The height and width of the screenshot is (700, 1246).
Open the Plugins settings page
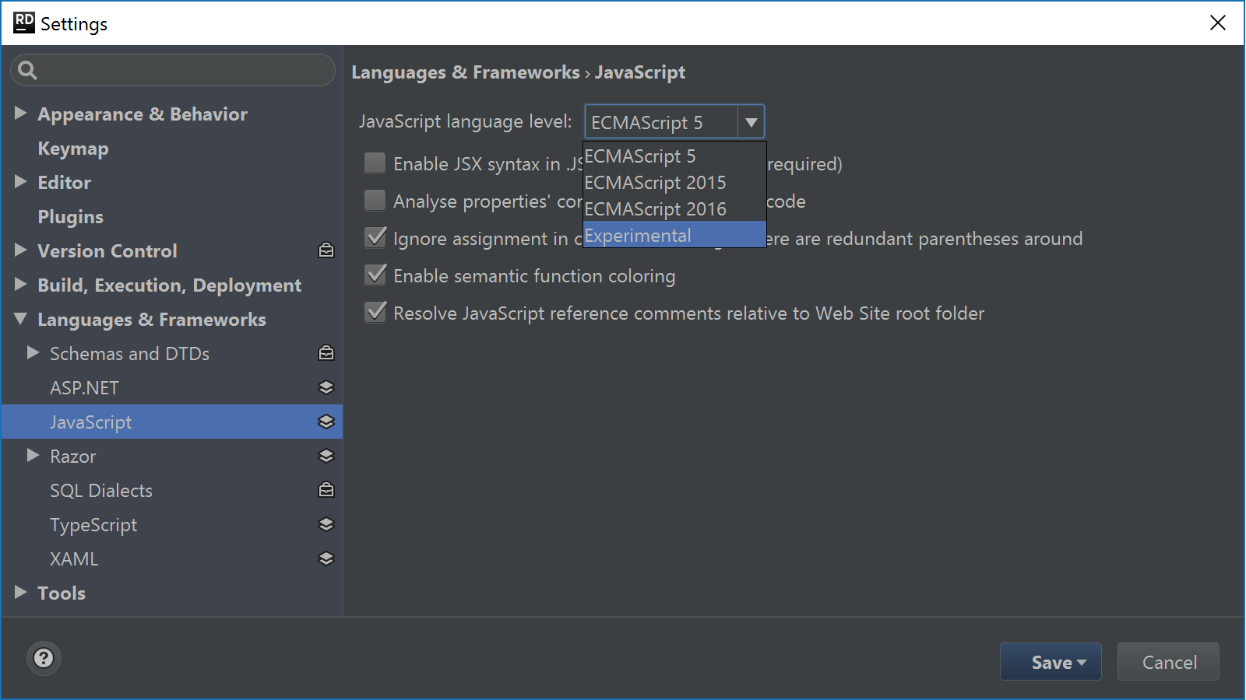[71, 217]
